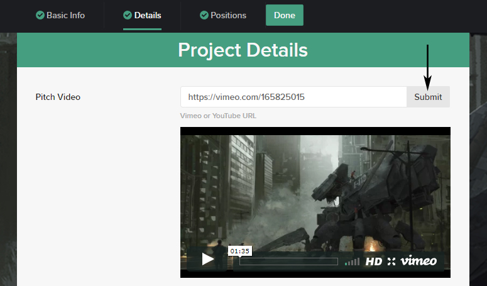487x286 pixels.
Task: Click the 'Project Details' heading
Action: [243, 50]
